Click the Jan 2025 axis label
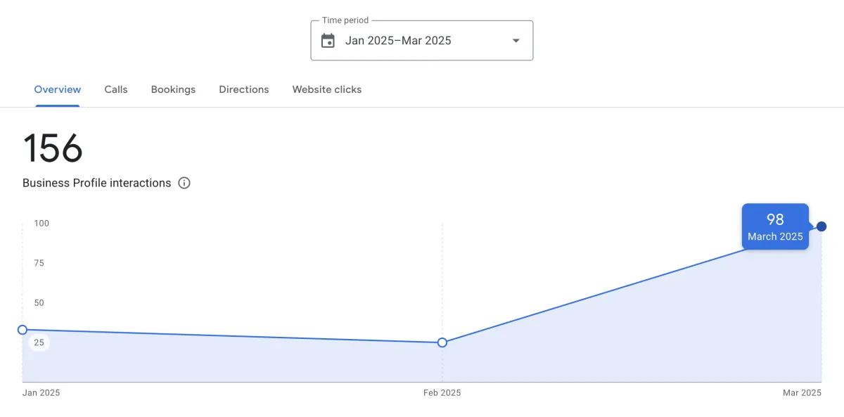 pos(41,393)
